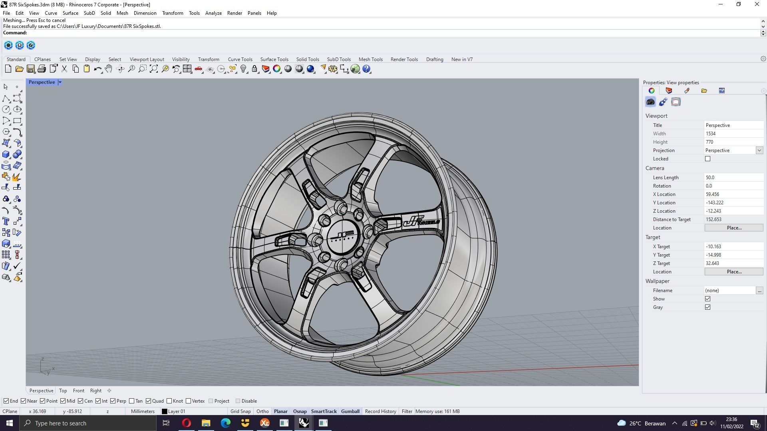Click the Options gear icon in toolbar

coord(332,69)
